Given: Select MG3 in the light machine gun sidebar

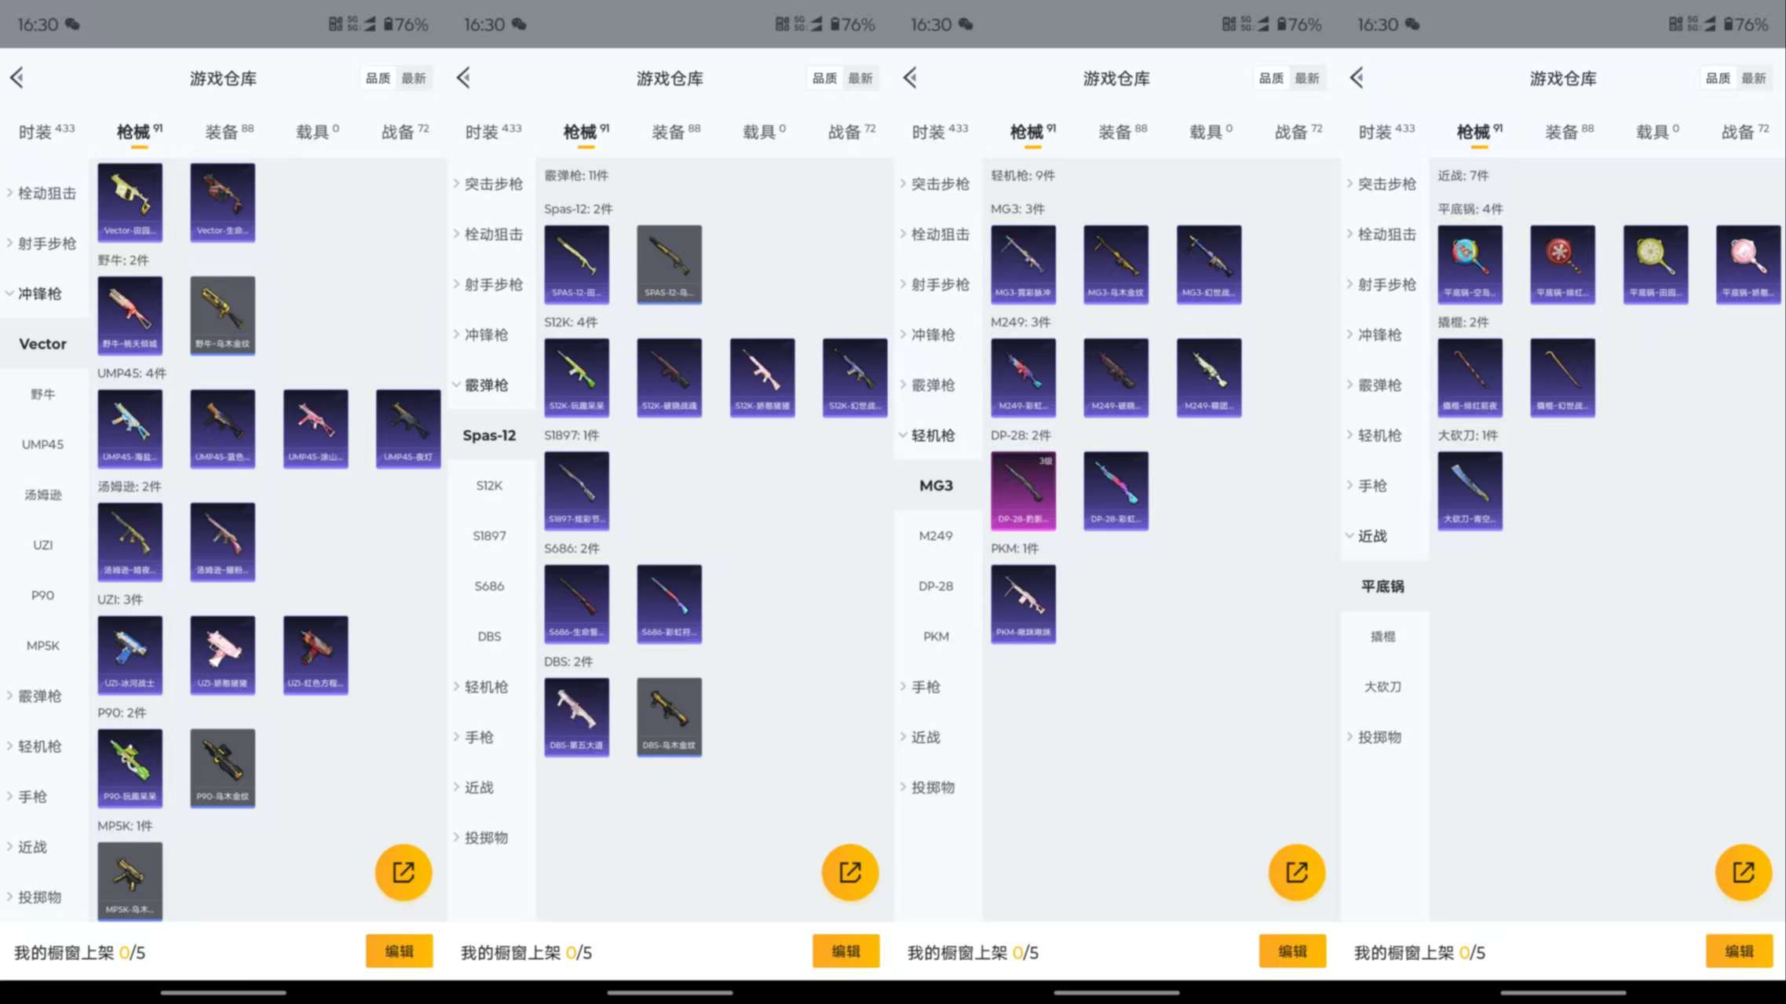Looking at the screenshot, I should tap(936, 485).
